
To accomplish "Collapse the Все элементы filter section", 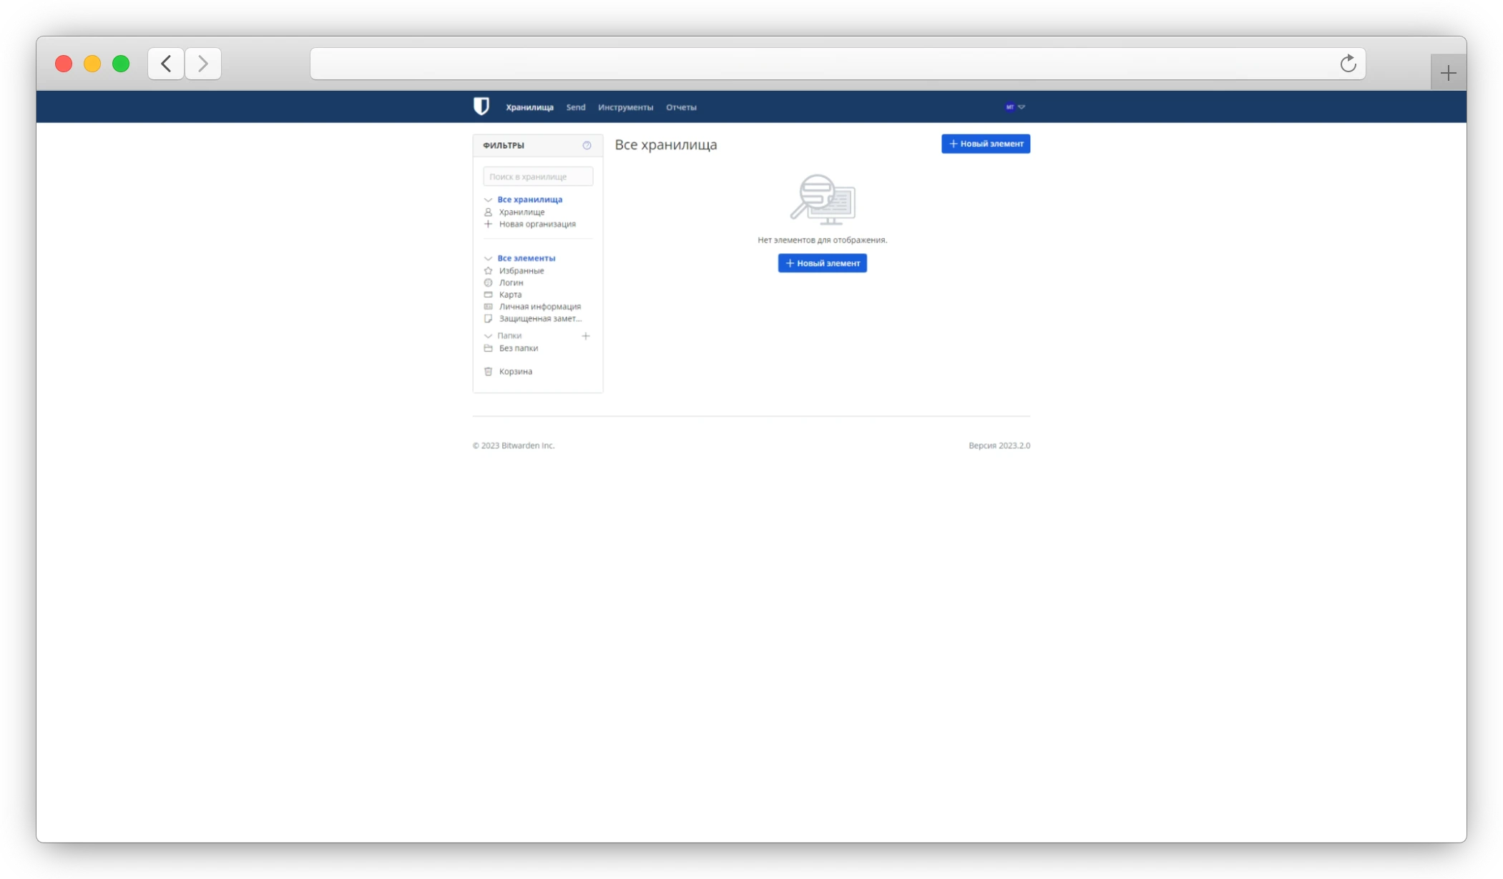I will click(488, 259).
